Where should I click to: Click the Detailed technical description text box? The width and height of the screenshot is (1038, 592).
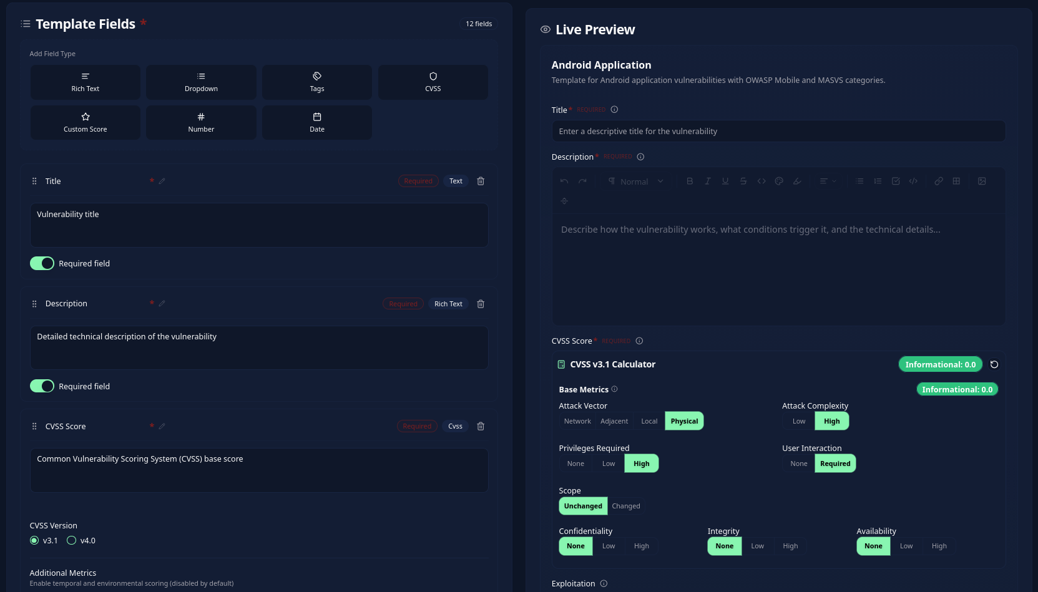[259, 347]
